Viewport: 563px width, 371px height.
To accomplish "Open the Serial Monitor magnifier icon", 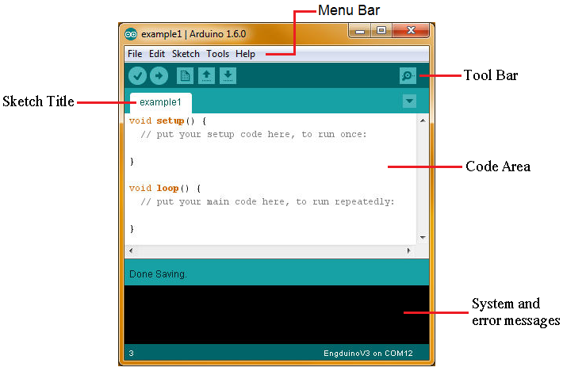I will click(x=408, y=76).
